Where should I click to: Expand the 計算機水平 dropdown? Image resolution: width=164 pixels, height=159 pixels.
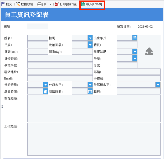158,85
